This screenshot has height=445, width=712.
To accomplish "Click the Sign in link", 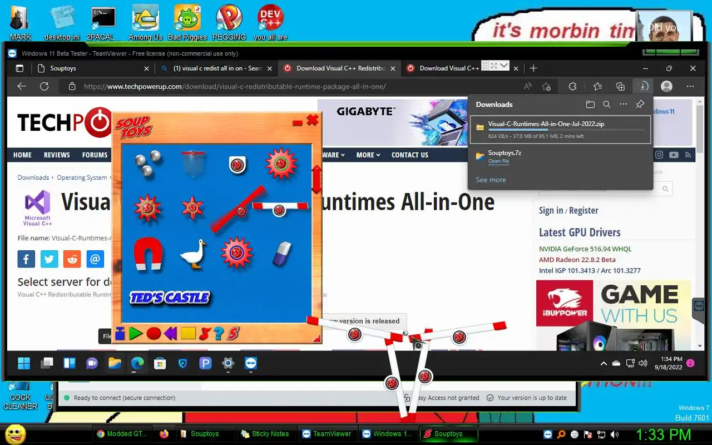I will (551, 210).
